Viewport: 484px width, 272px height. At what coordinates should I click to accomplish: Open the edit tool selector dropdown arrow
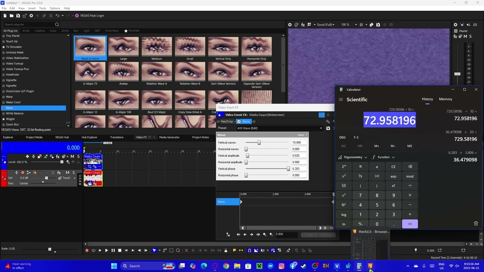click(x=159, y=250)
